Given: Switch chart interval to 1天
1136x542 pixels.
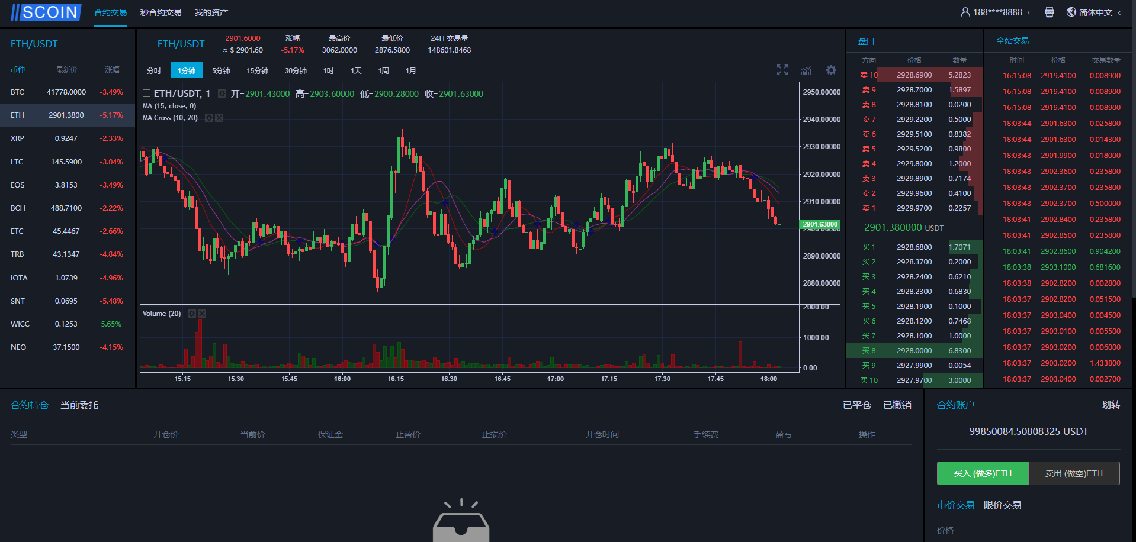Looking at the screenshot, I should 355,70.
